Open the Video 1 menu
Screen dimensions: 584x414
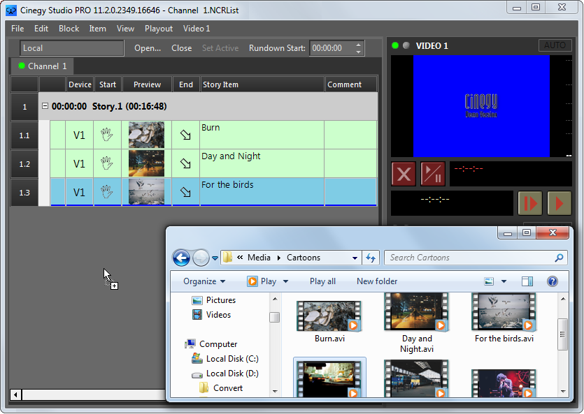pyautogui.click(x=197, y=29)
